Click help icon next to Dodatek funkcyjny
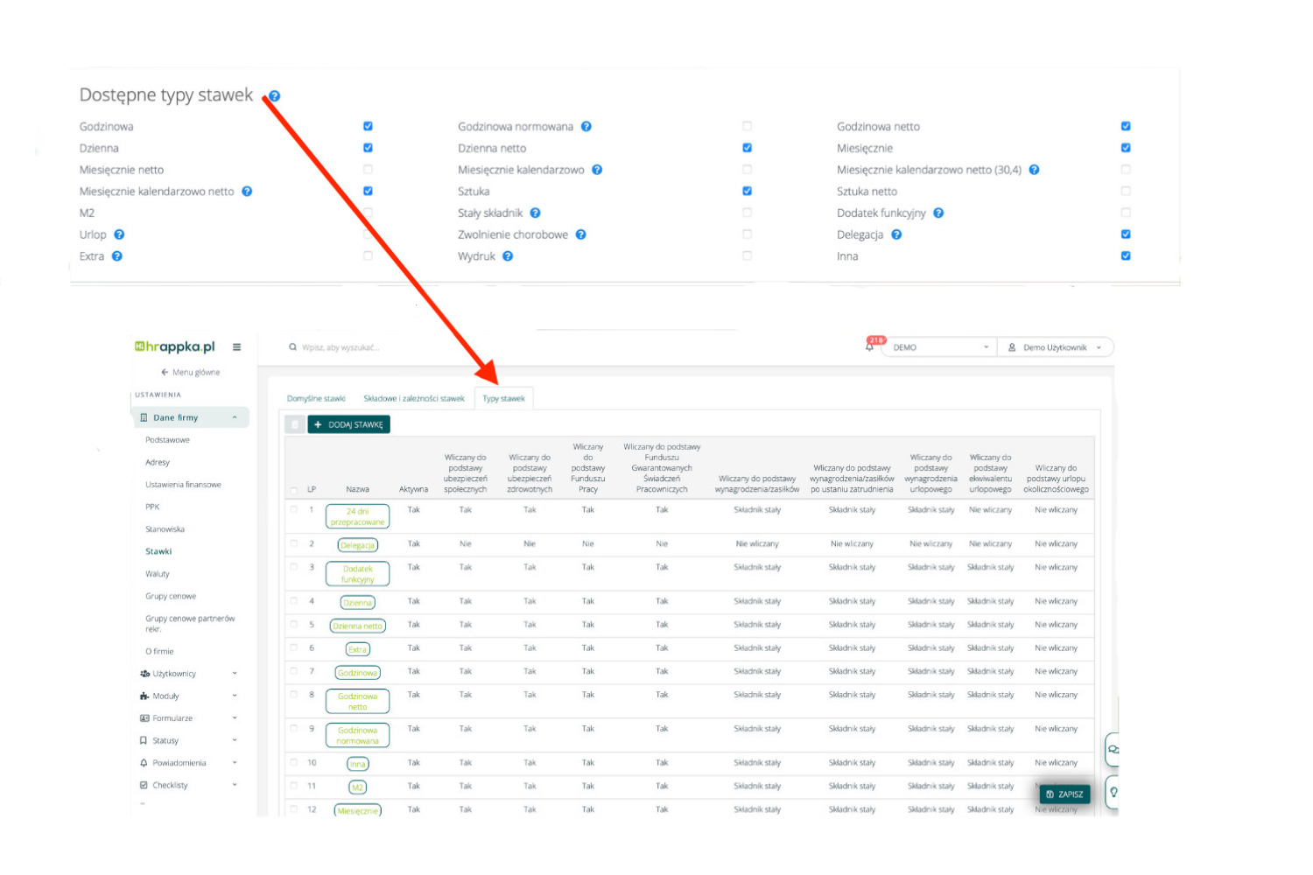1313x875 pixels. coord(938,213)
